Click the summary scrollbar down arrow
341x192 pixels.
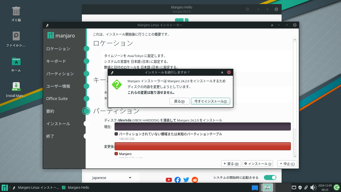(295, 156)
